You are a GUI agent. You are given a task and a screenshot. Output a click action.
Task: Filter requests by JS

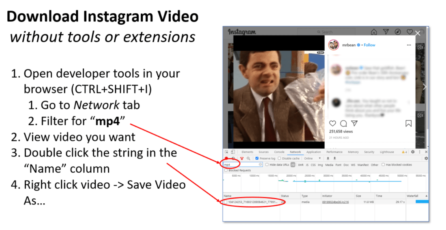coord(307,165)
